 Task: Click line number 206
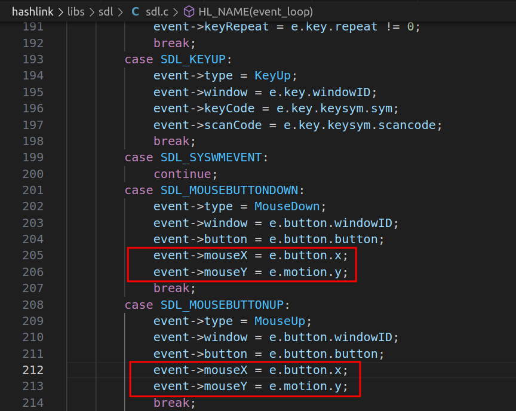click(x=33, y=272)
